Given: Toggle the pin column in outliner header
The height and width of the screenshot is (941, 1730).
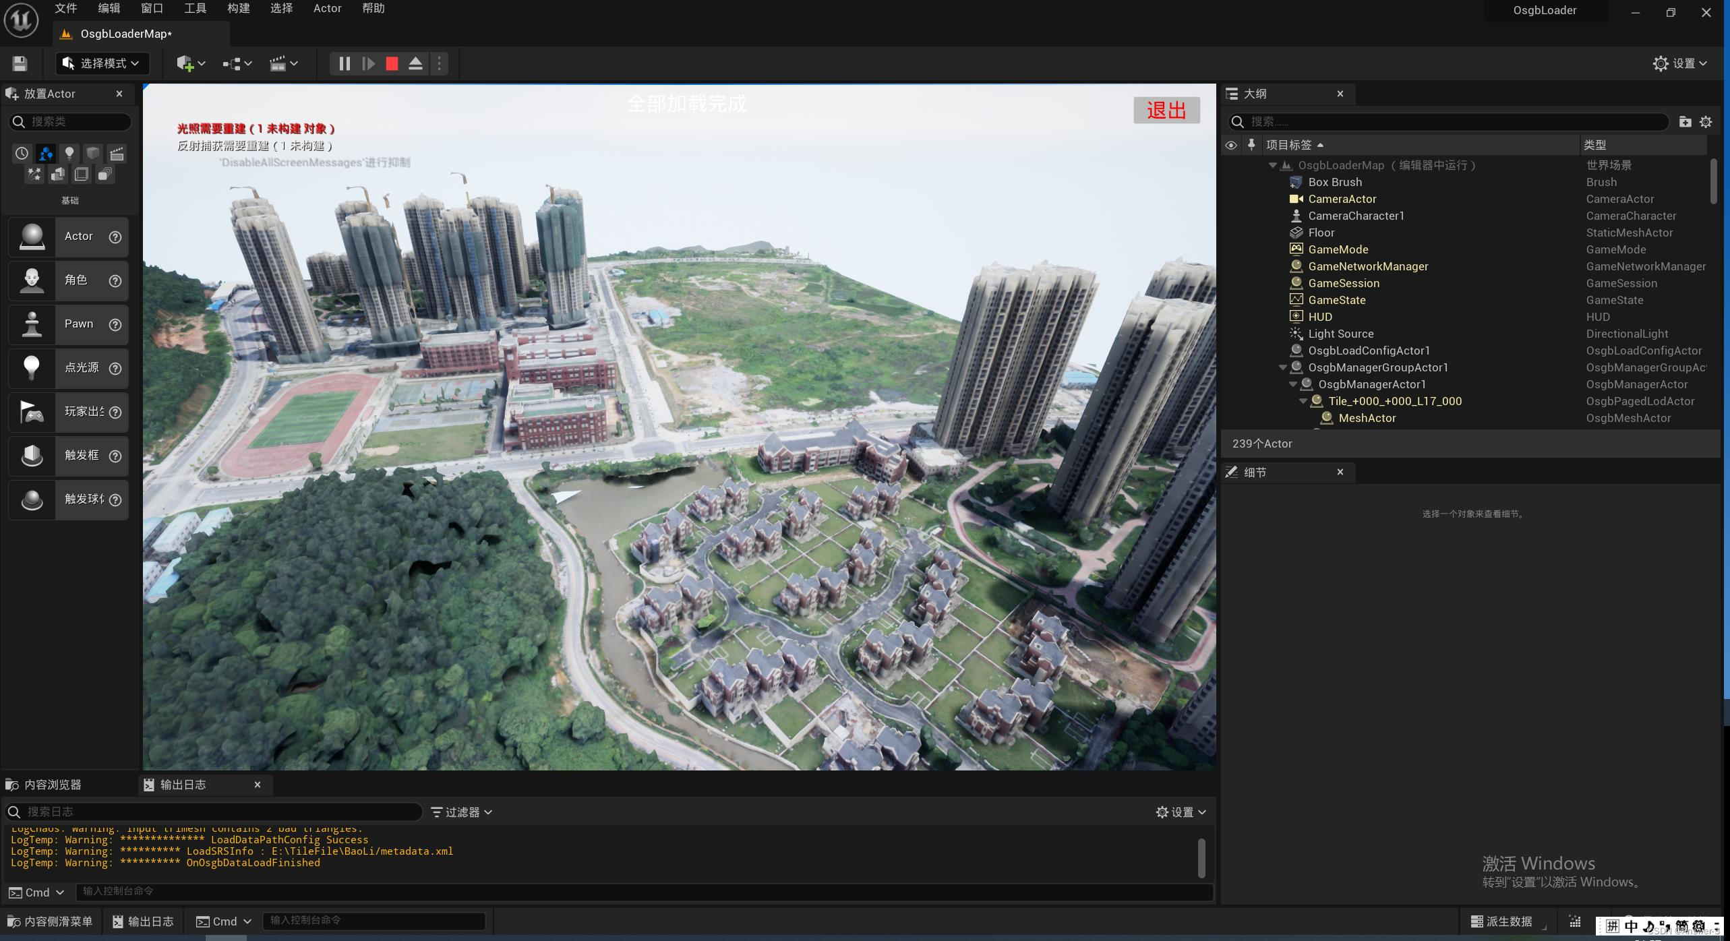Looking at the screenshot, I should (x=1251, y=144).
